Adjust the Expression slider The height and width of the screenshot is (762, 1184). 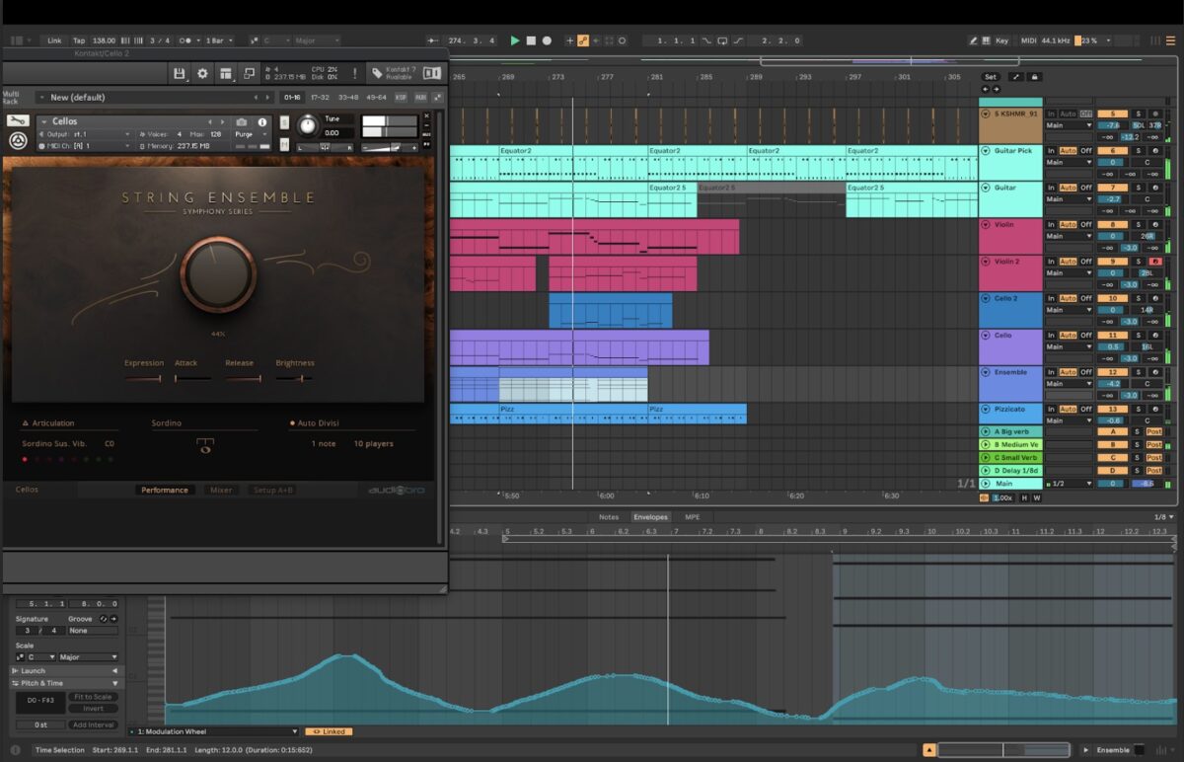(x=143, y=378)
